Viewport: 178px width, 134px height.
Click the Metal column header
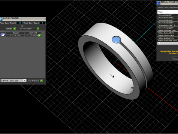click(x=168, y=12)
